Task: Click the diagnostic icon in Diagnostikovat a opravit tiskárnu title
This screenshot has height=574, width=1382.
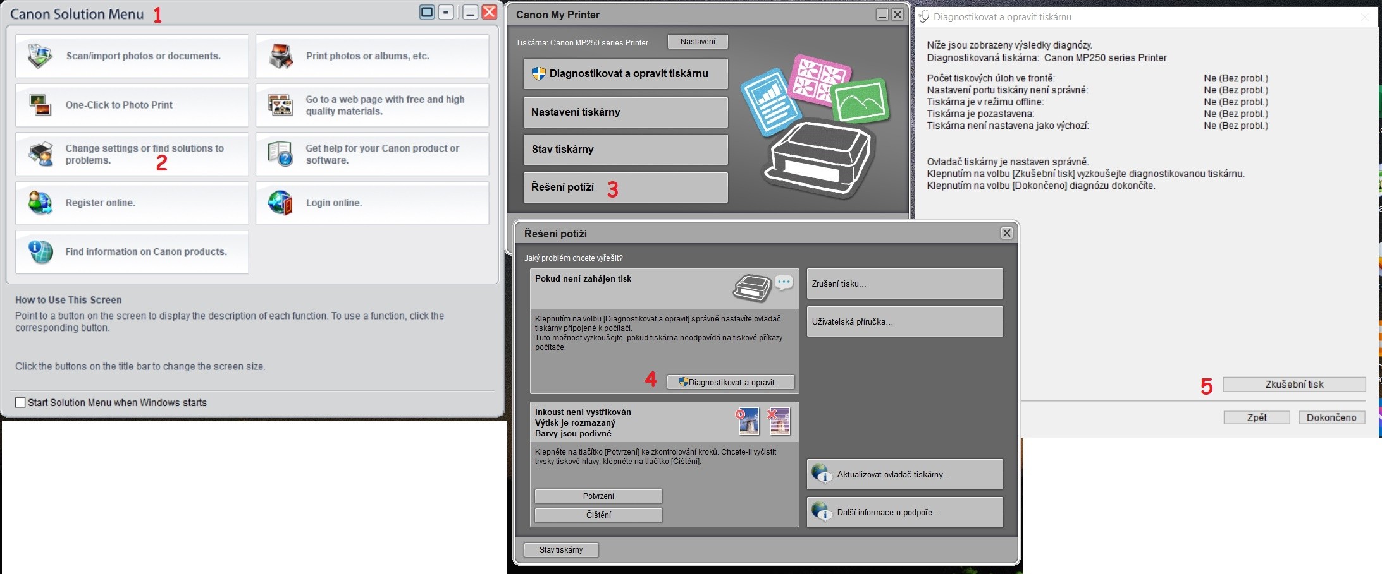Action: tap(924, 17)
